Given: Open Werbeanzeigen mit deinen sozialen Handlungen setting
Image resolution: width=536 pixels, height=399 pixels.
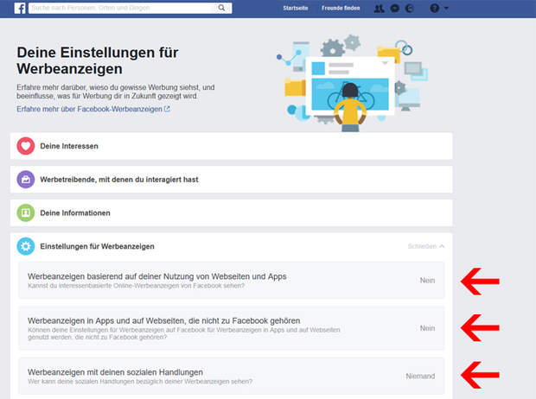Looking at the screenshot, I should tap(232, 376).
